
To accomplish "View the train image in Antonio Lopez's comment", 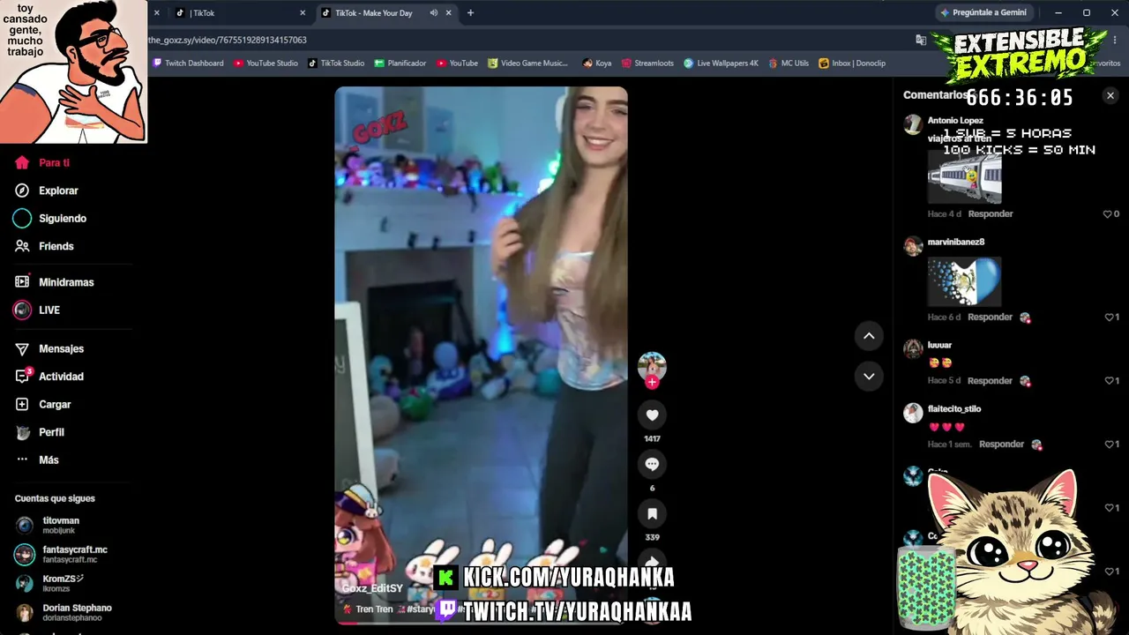I will [x=964, y=177].
